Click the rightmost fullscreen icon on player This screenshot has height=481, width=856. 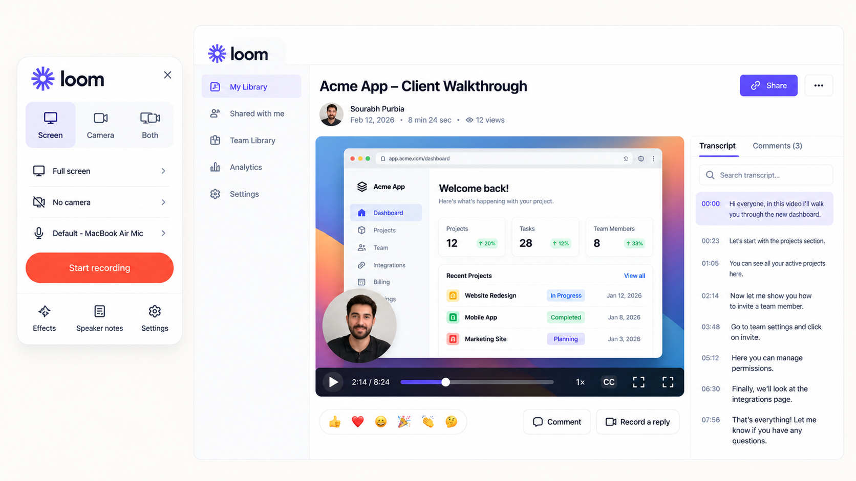pyautogui.click(x=668, y=382)
